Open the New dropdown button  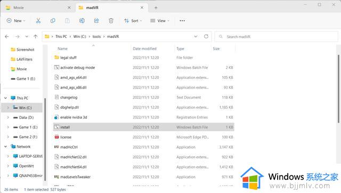pyautogui.click(x=16, y=21)
